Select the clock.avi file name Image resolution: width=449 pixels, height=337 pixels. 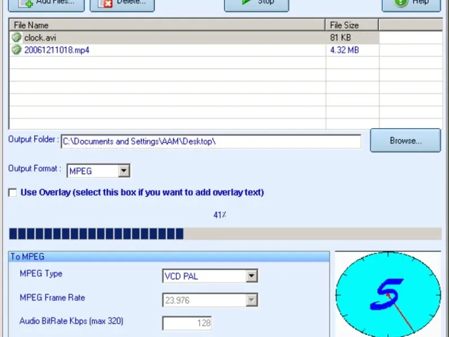(x=40, y=38)
